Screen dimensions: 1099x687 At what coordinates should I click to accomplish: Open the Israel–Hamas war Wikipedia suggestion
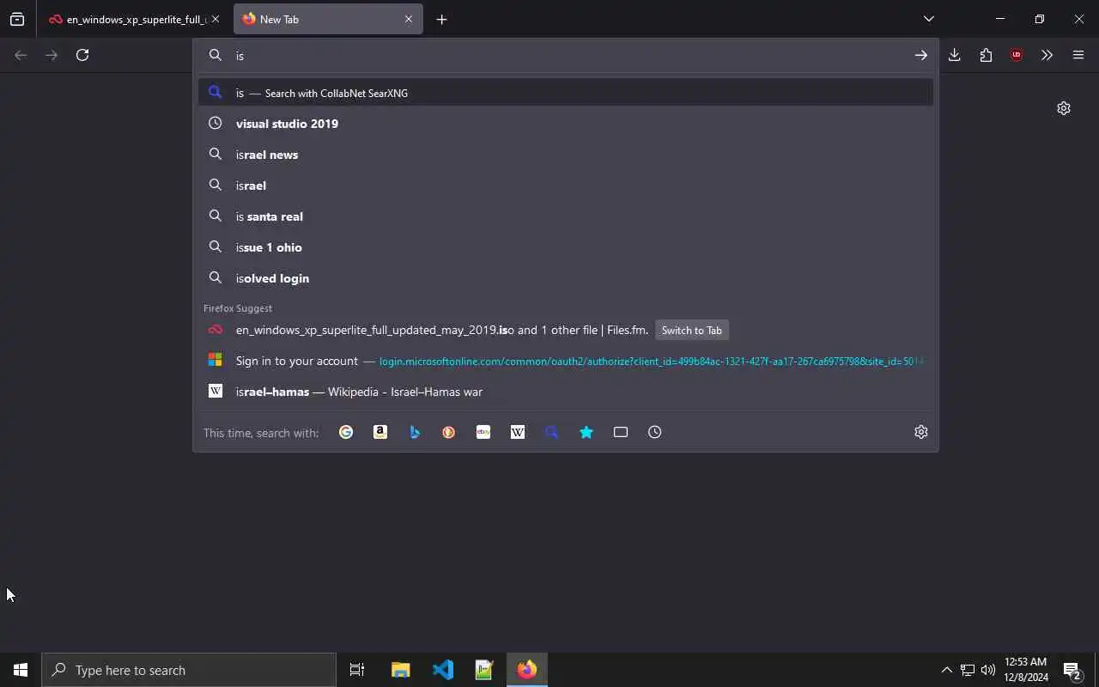pyautogui.click(x=566, y=392)
